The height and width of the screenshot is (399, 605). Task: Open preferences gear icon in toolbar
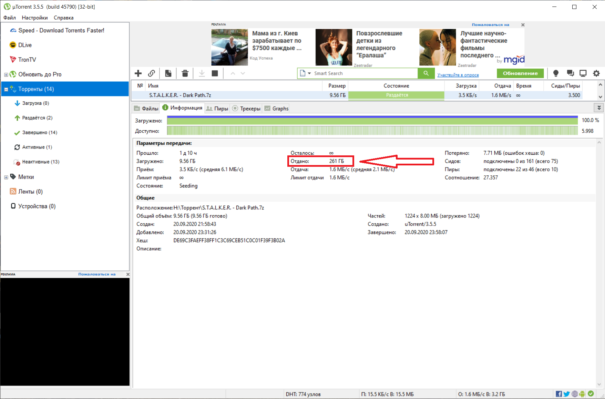click(596, 73)
